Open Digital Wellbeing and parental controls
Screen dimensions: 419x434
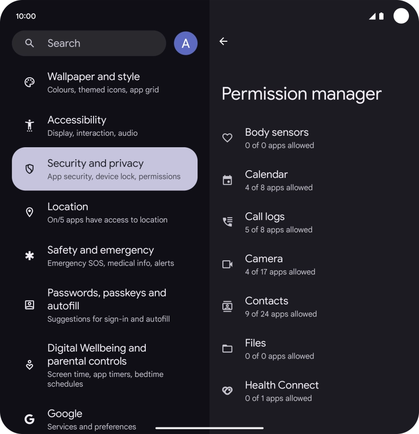point(105,365)
